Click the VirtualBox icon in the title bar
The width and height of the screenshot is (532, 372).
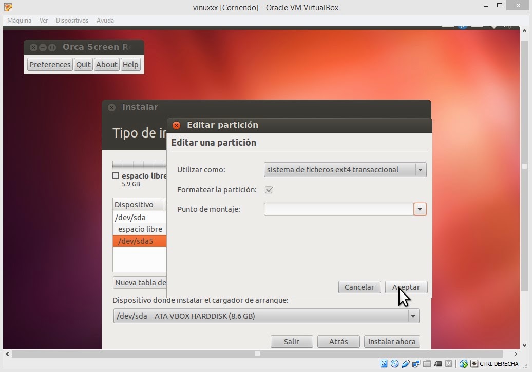click(x=7, y=7)
